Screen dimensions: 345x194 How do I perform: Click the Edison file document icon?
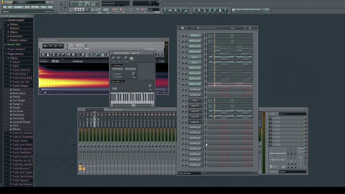pos(48,55)
